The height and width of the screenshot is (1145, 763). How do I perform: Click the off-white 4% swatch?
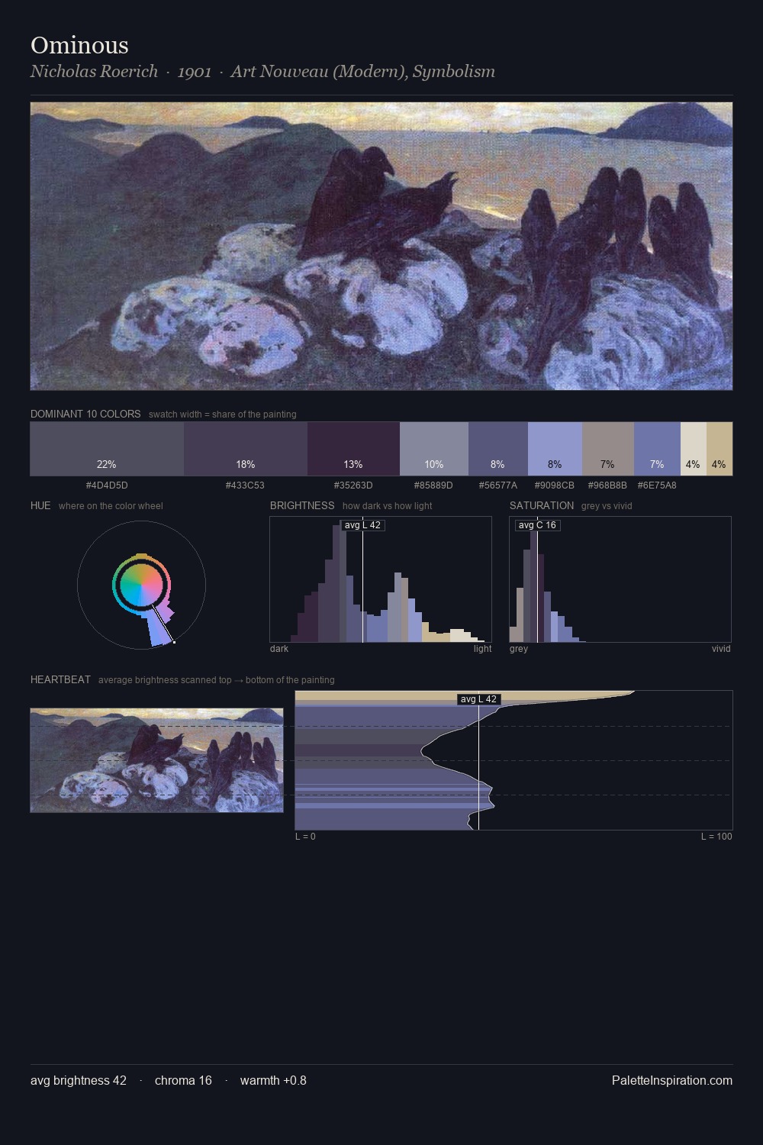694,449
